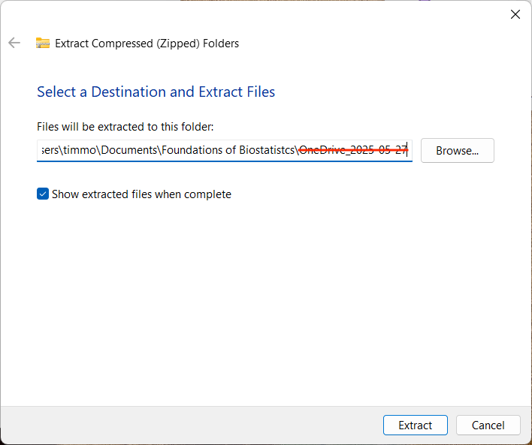This screenshot has width=532, height=445.
Task: Click the 'Show extracted files when complete' label
Action: [x=141, y=194]
